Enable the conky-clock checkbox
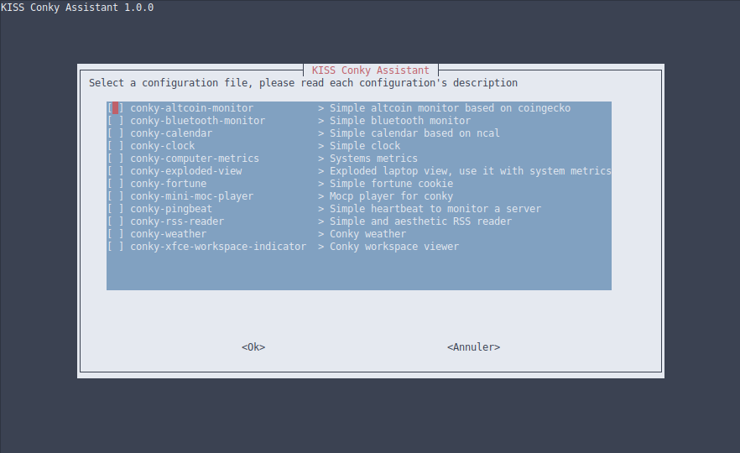The image size is (740, 453). [x=115, y=146]
